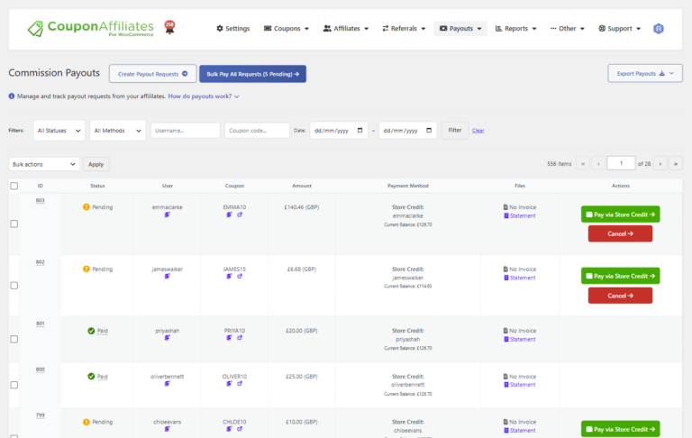Open priyashah user profile icon
692x438 pixels.
[x=168, y=338]
